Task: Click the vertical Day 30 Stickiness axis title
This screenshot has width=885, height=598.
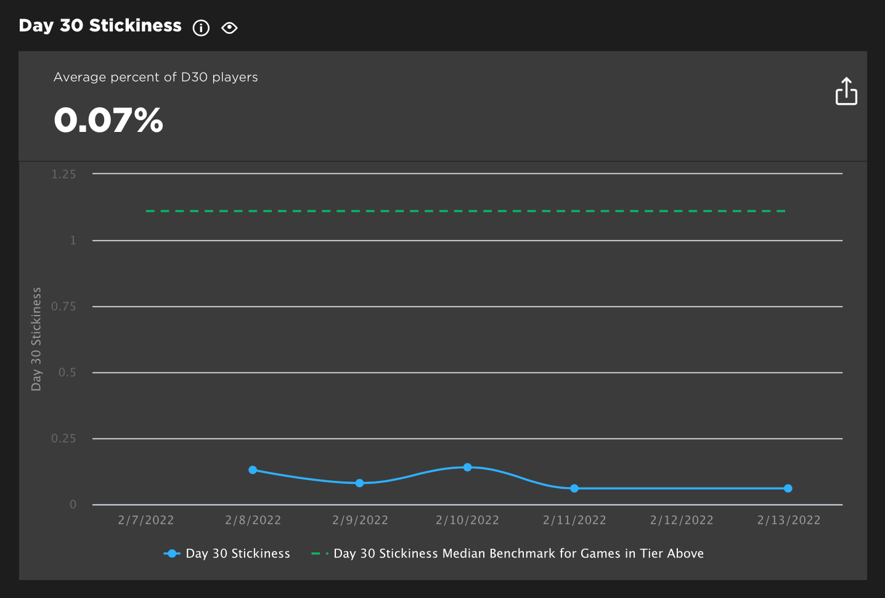Action: tap(36, 339)
